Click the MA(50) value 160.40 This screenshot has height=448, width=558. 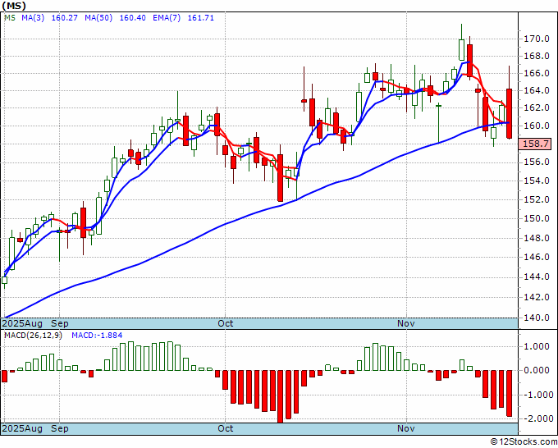point(132,18)
